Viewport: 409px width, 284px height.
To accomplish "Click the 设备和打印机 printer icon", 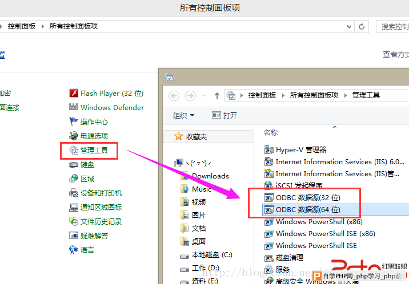I will [x=74, y=193].
